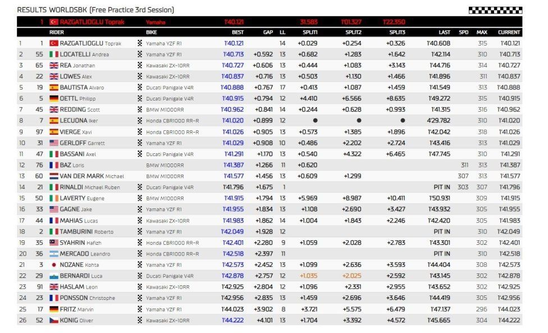Click the CURRENT column header

(509, 32)
